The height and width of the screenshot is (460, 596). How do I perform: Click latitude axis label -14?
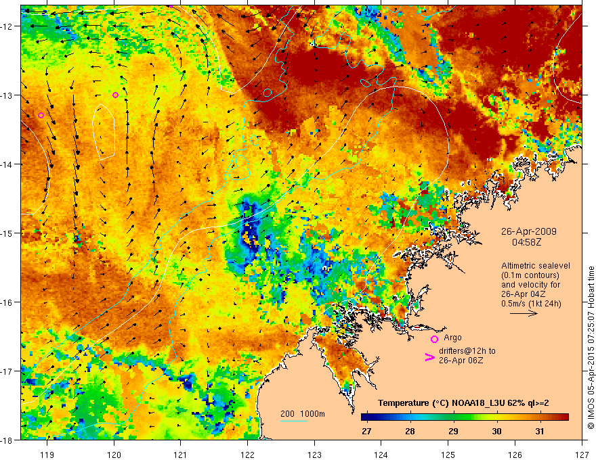pyautogui.click(x=7, y=164)
